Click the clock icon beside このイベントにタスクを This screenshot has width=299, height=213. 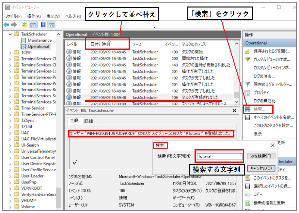coord(247,178)
